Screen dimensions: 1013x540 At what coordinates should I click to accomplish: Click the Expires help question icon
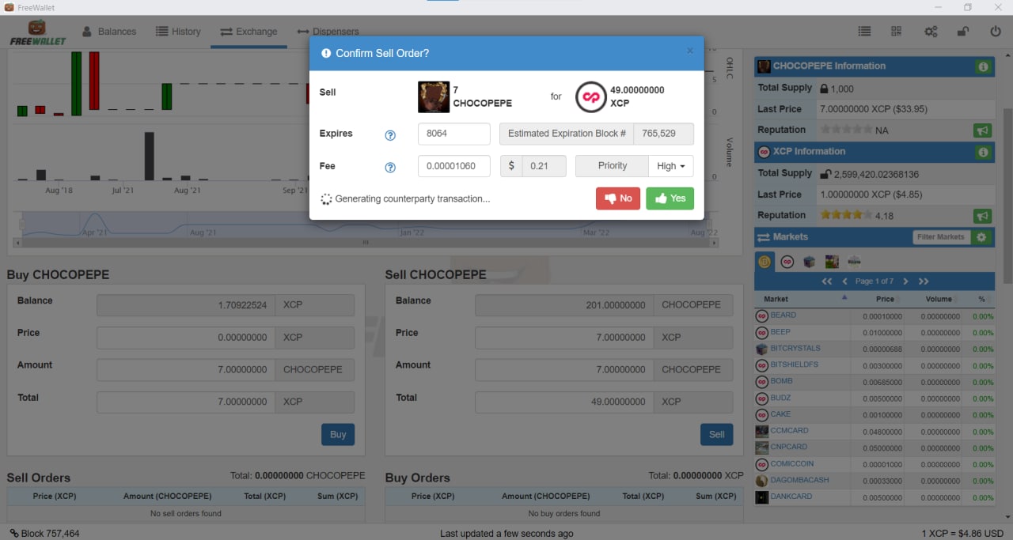[390, 135]
